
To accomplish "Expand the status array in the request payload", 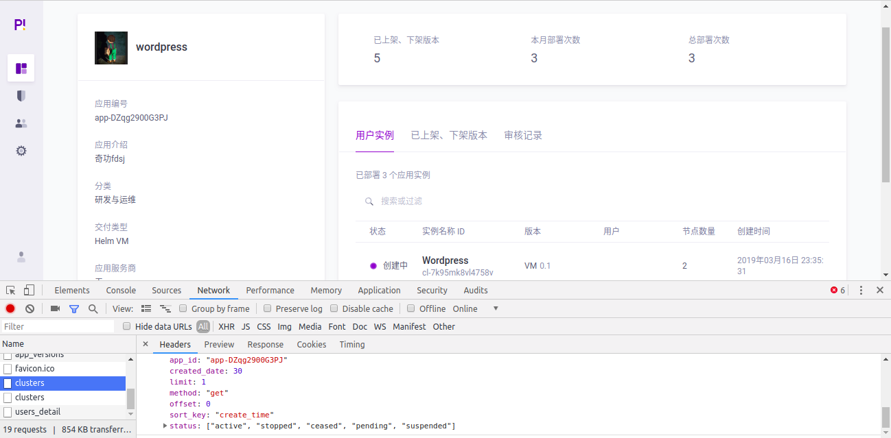I will click(165, 426).
